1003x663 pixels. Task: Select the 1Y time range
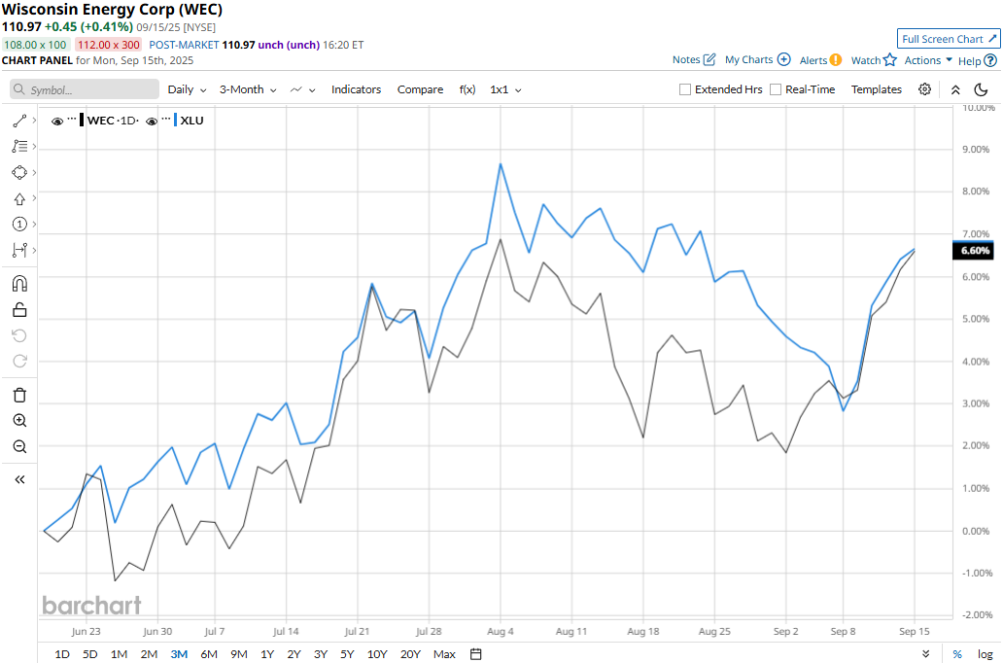pos(267,654)
